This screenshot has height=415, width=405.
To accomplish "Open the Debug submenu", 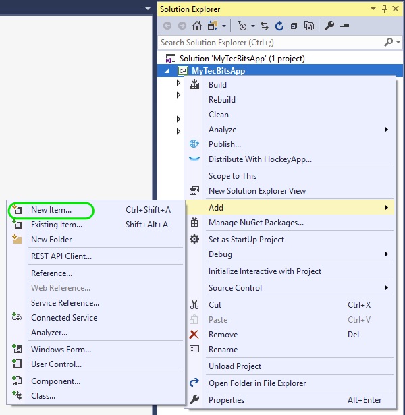I will 290,254.
